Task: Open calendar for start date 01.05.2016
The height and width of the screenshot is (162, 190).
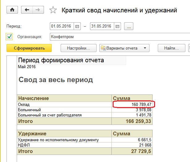Action: pyautogui.click(x=77, y=26)
